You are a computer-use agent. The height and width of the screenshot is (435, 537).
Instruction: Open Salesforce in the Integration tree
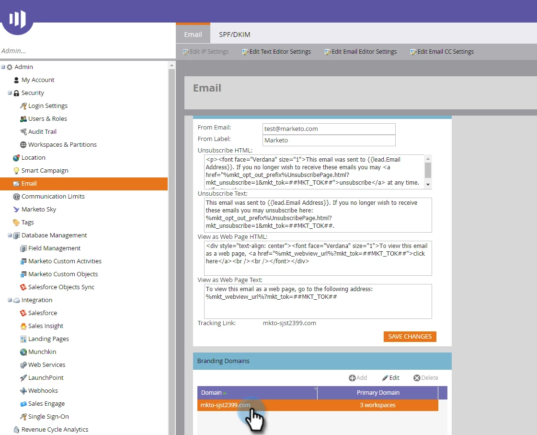pyautogui.click(x=43, y=313)
